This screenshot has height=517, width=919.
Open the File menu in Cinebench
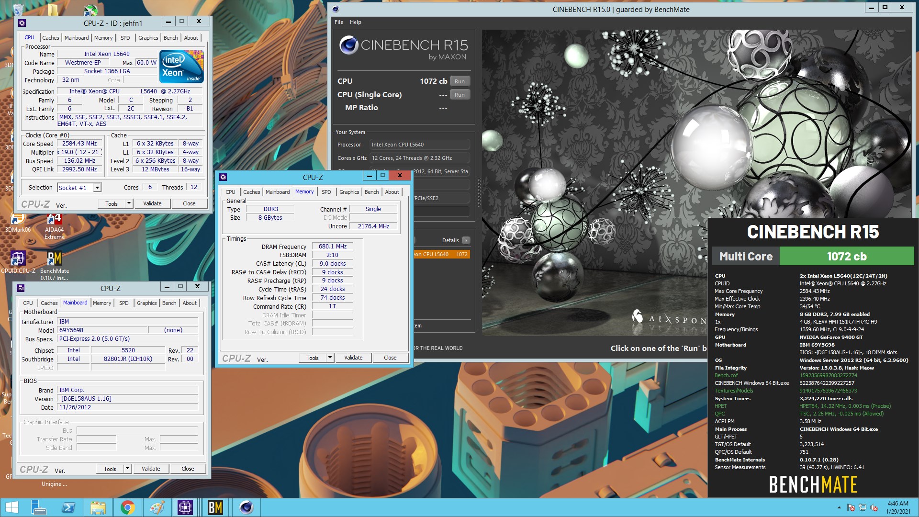[339, 22]
